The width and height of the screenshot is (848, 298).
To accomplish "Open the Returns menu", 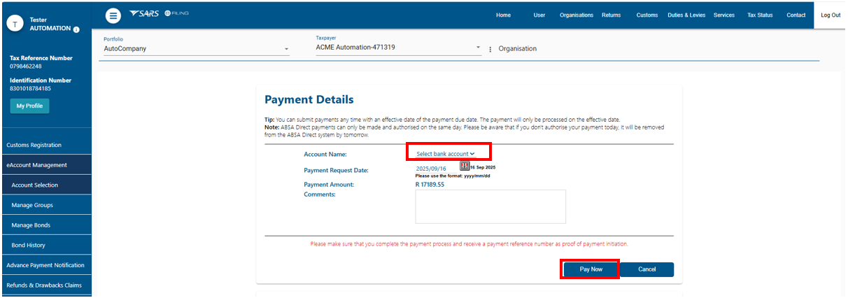I will pyautogui.click(x=611, y=15).
